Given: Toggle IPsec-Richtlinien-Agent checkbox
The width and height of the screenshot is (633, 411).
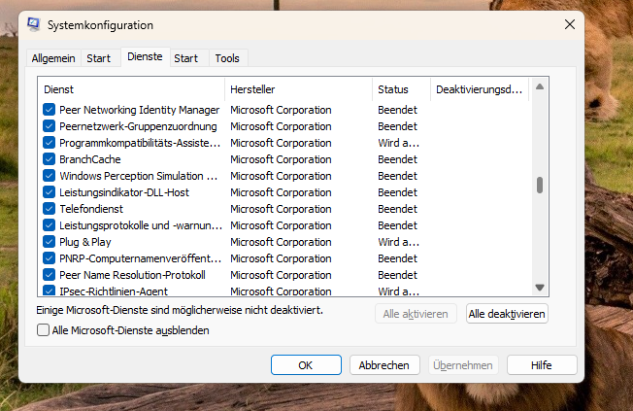Looking at the screenshot, I should click(x=49, y=291).
